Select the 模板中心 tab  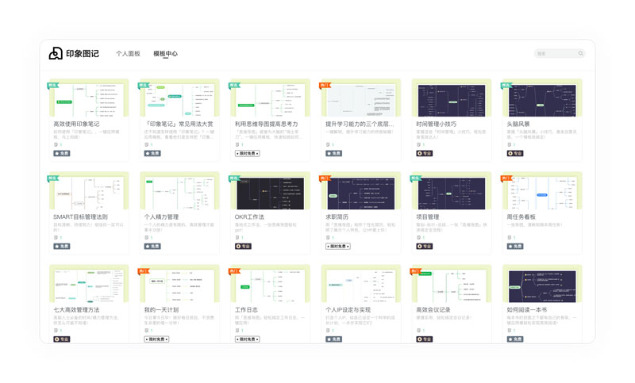coord(165,54)
